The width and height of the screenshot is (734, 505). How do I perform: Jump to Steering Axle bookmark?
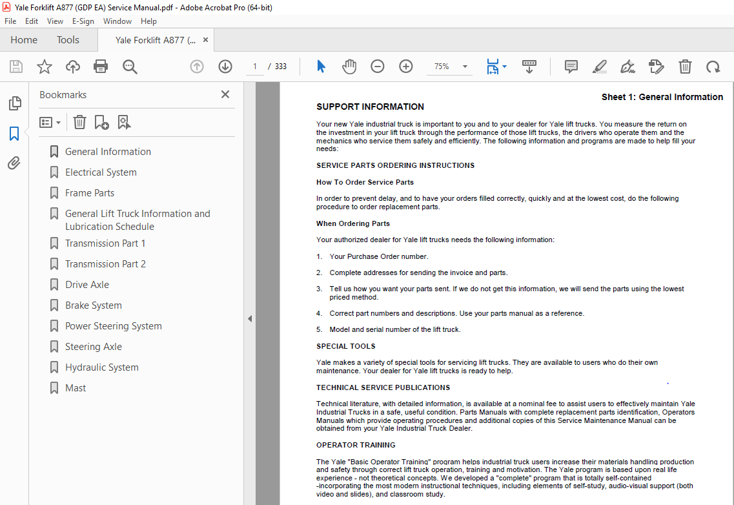click(93, 347)
